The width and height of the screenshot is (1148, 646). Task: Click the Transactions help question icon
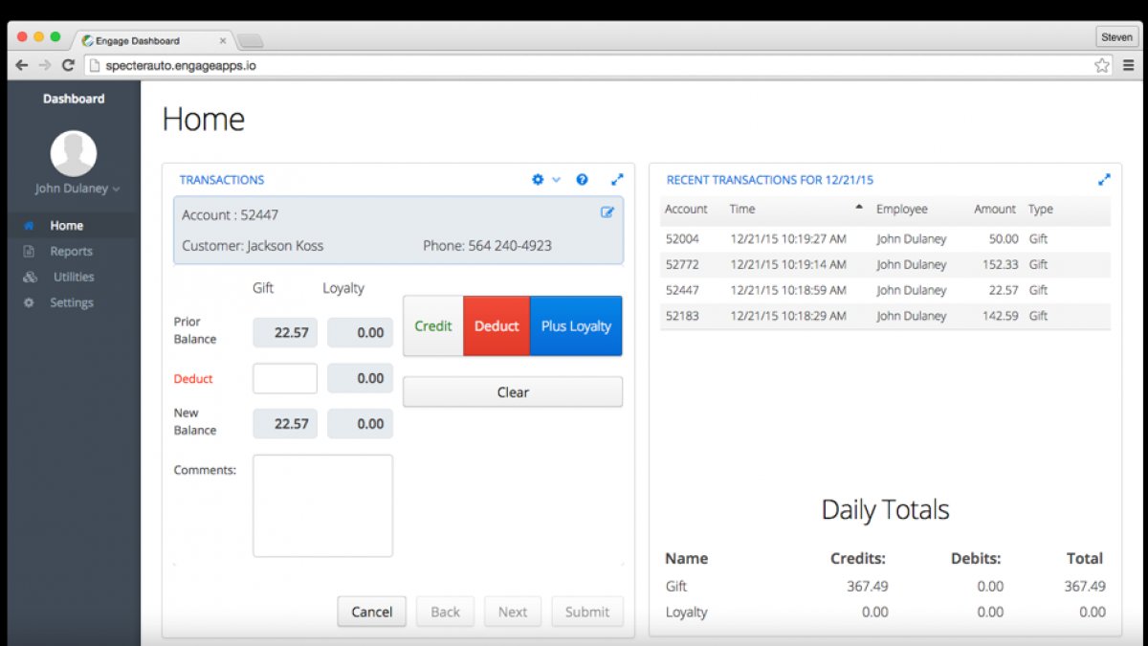(x=582, y=180)
